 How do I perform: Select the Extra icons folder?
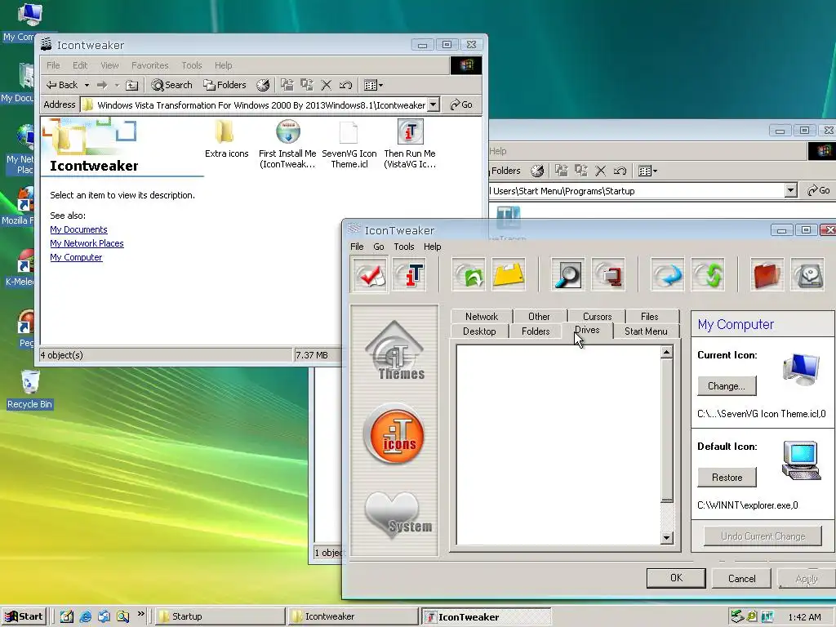(226, 140)
